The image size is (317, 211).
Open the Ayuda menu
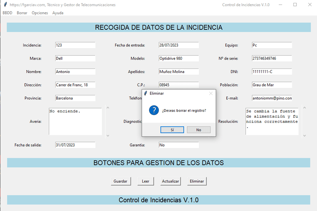[58, 13]
